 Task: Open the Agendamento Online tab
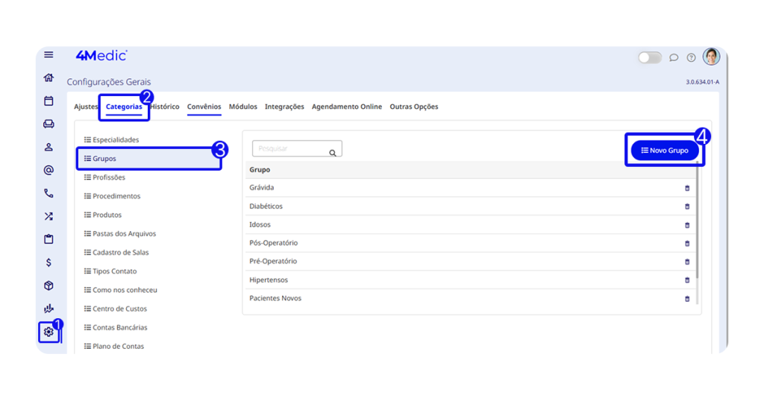click(346, 107)
